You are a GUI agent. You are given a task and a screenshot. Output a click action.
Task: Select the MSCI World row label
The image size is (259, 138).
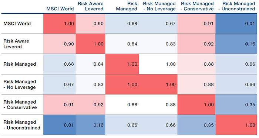[x=17, y=24]
